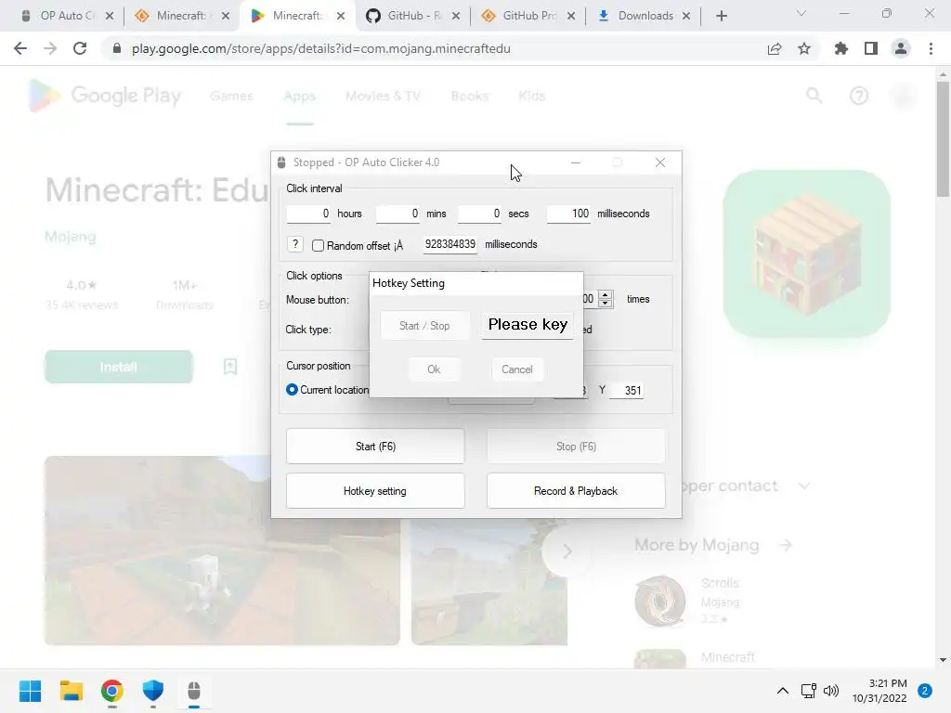951x713 pixels.
Task: Close the GitHub tab
Action: pos(456,16)
